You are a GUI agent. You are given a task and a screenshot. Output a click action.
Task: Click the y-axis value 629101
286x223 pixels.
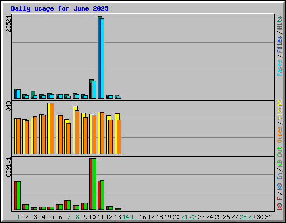(8, 167)
